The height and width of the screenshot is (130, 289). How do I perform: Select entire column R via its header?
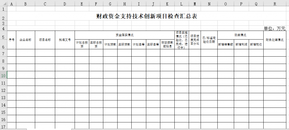[275, 4]
